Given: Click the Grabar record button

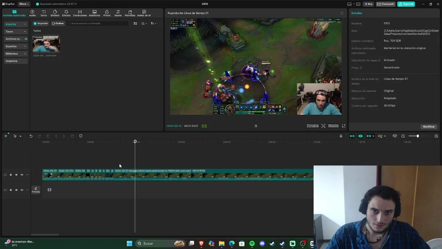Looking at the screenshot, I should pyautogui.click(x=58, y=24).
